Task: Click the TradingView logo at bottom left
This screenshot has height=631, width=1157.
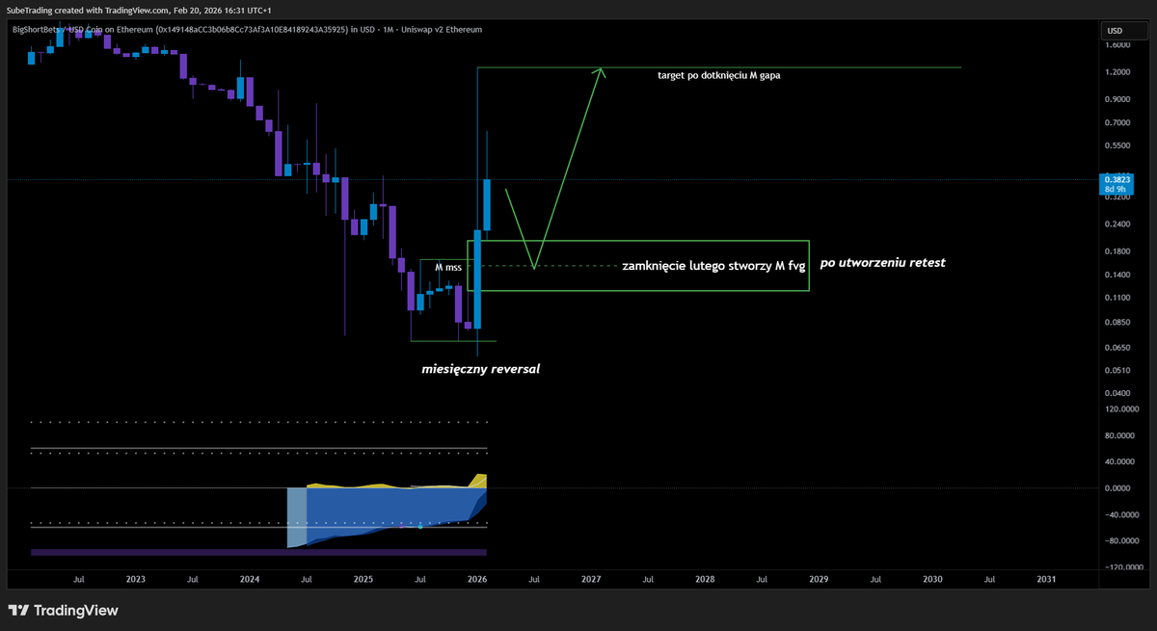Action: [x=63, y=610]
